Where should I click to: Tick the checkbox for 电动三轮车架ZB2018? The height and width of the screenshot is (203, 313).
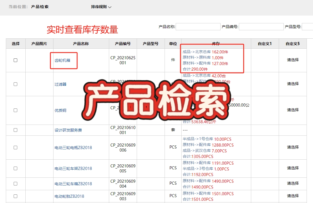(15, 169)
